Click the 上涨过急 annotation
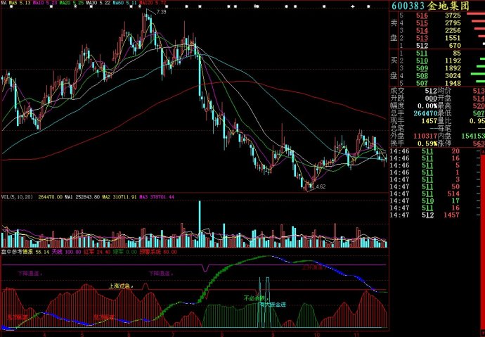Image resolution: width=485 pixels, height=337 pixels. [120, 286]
